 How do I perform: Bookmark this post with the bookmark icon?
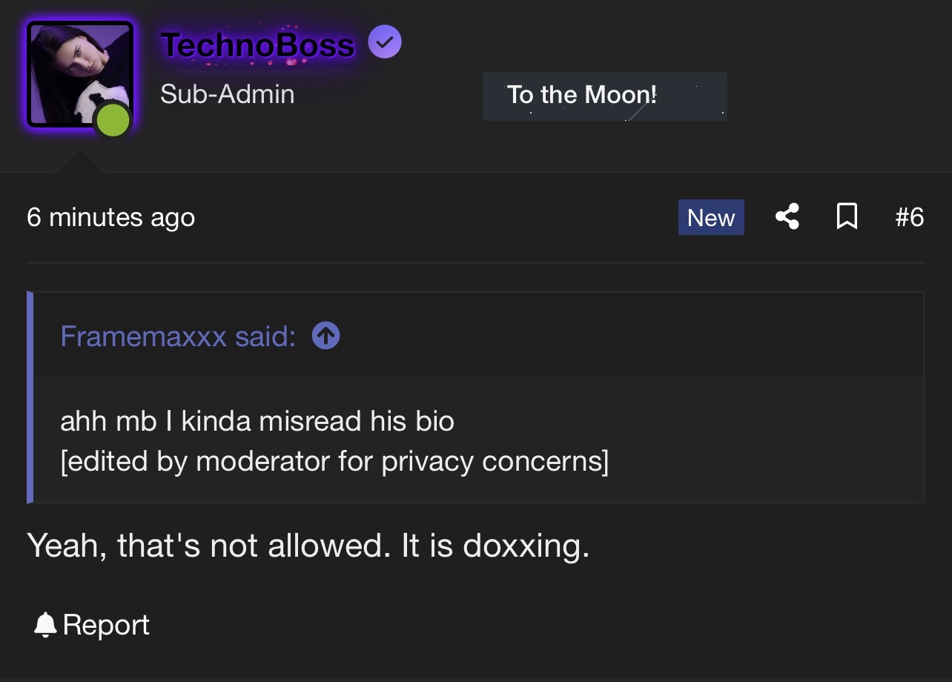(847, 217)
